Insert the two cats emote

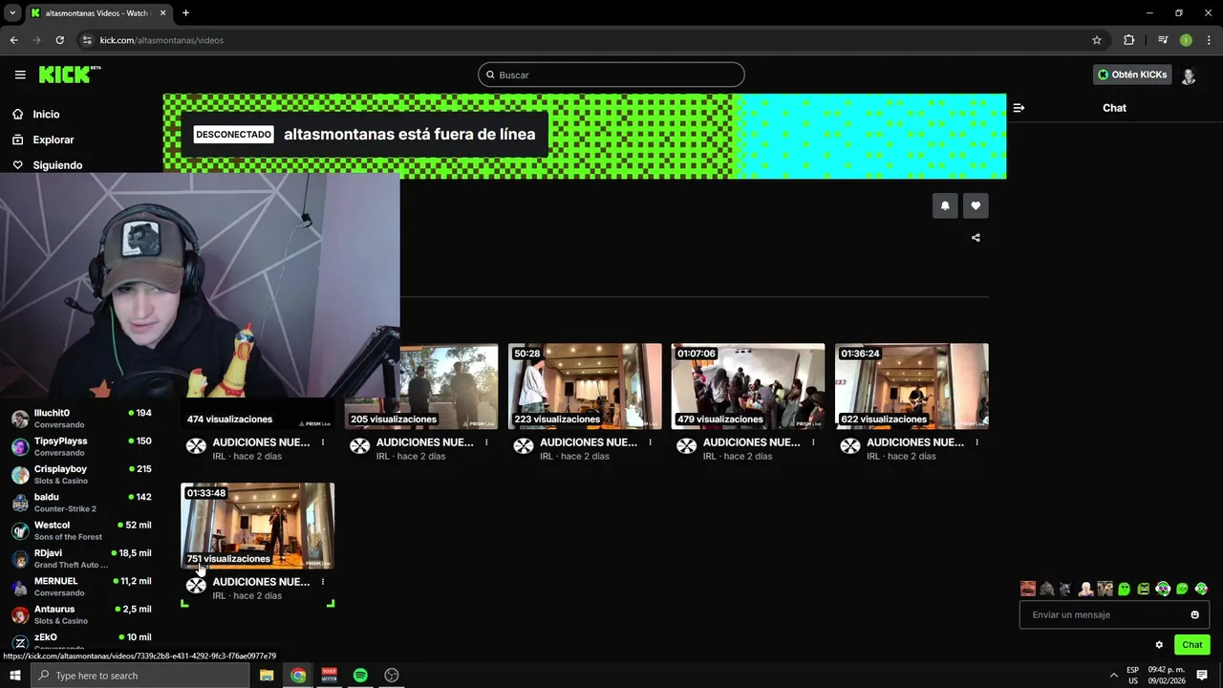click(1105, 589)
